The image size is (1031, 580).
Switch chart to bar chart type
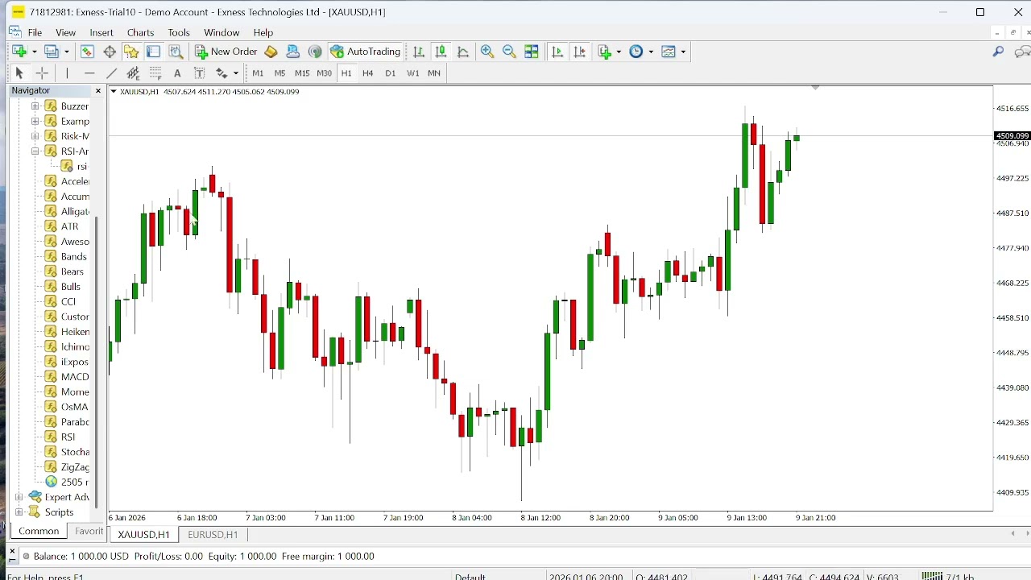coord(419,52)
